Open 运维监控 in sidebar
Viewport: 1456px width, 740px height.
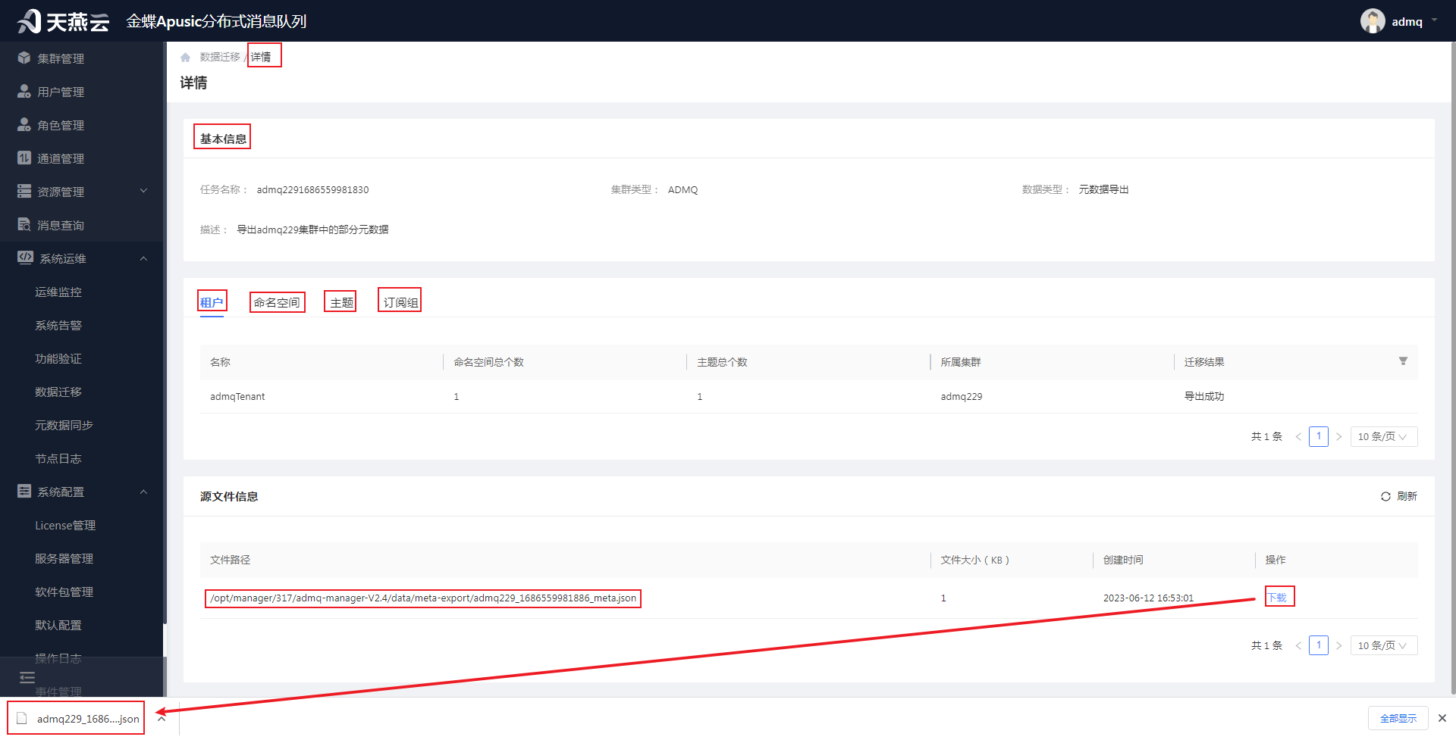(x=58, y=292)
